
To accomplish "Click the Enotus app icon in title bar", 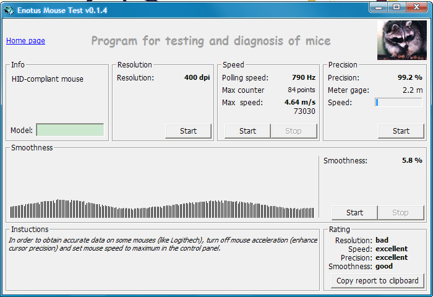I will [x=9, y=11].
